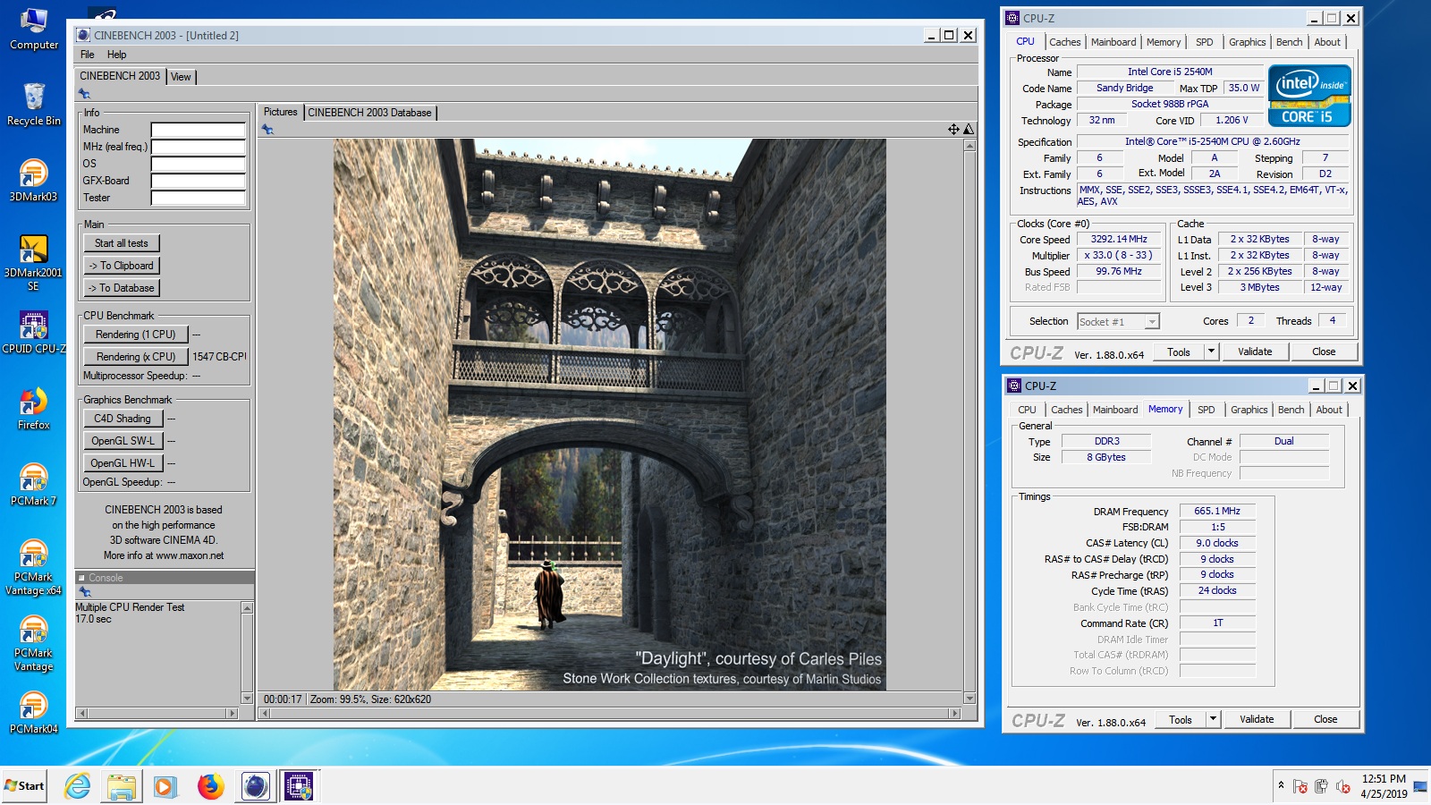This screenshot has height=805, width=1431.
Task: Click the Show desktop strip at the taskbar end
Action: [1419, 786]
